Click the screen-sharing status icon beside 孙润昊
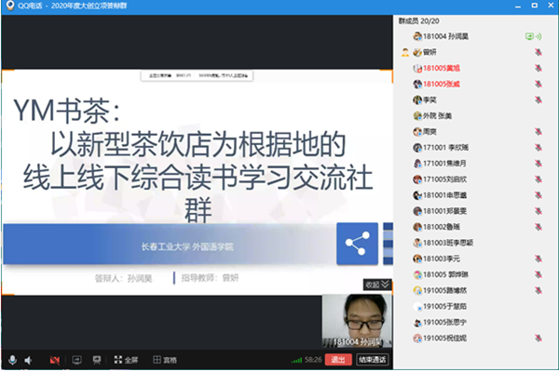 point(533,36)
